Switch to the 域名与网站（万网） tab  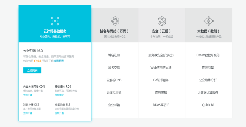[x=115, y=25]
